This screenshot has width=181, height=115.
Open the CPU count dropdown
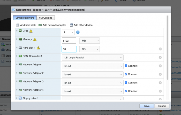[68, 32]
